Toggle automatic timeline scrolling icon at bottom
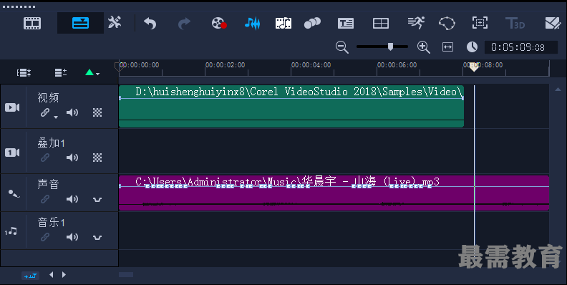This screenshot has height=285, width=567. coord(30,276)
